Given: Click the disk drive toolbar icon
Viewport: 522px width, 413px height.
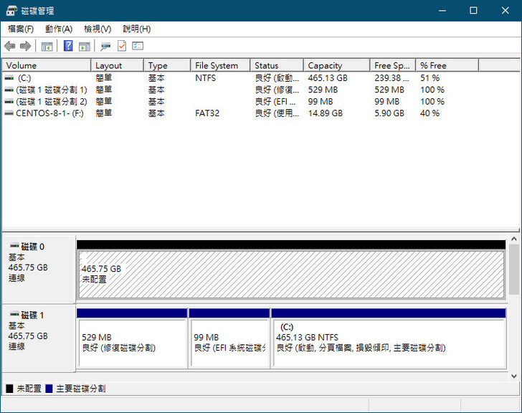Looking at the screenshot, I should (x=105, y=47).
